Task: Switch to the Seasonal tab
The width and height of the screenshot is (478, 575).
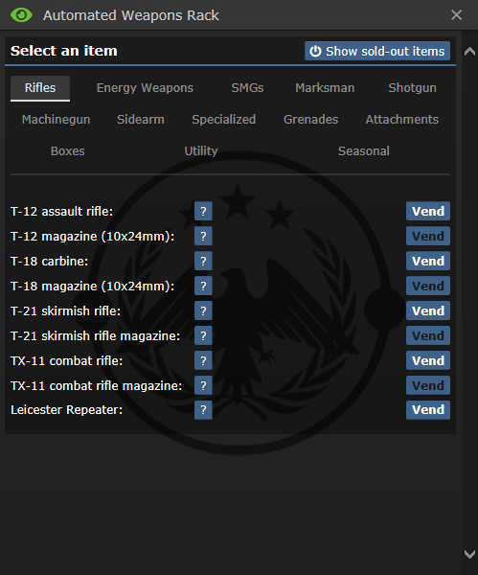Action: pyautogui.click(x=364, y=151)
